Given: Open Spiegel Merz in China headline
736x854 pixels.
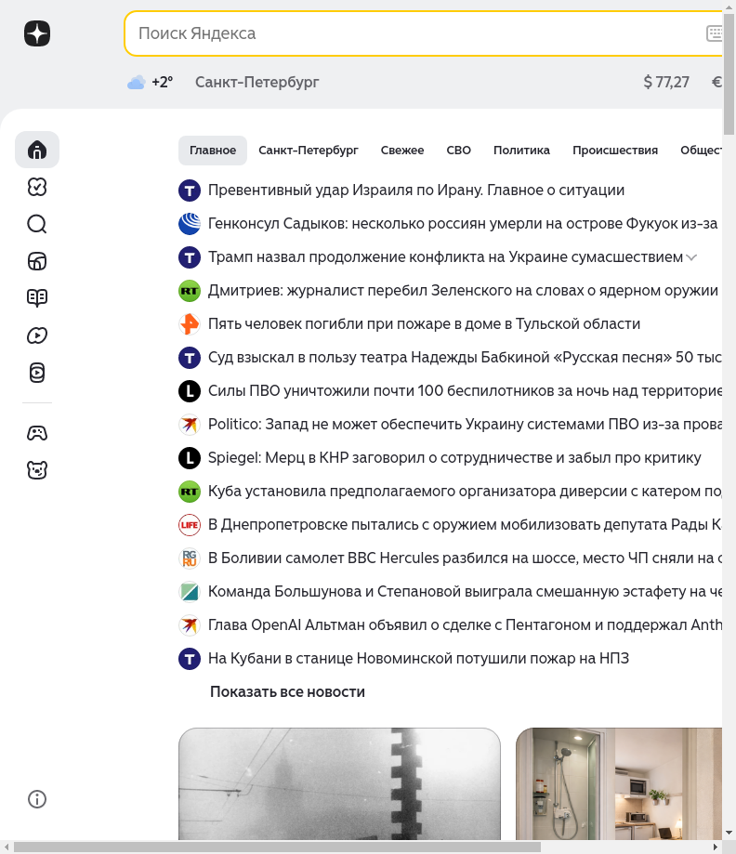Looking at the screenshot, I should pyautogui.click(x=454, y=457).
